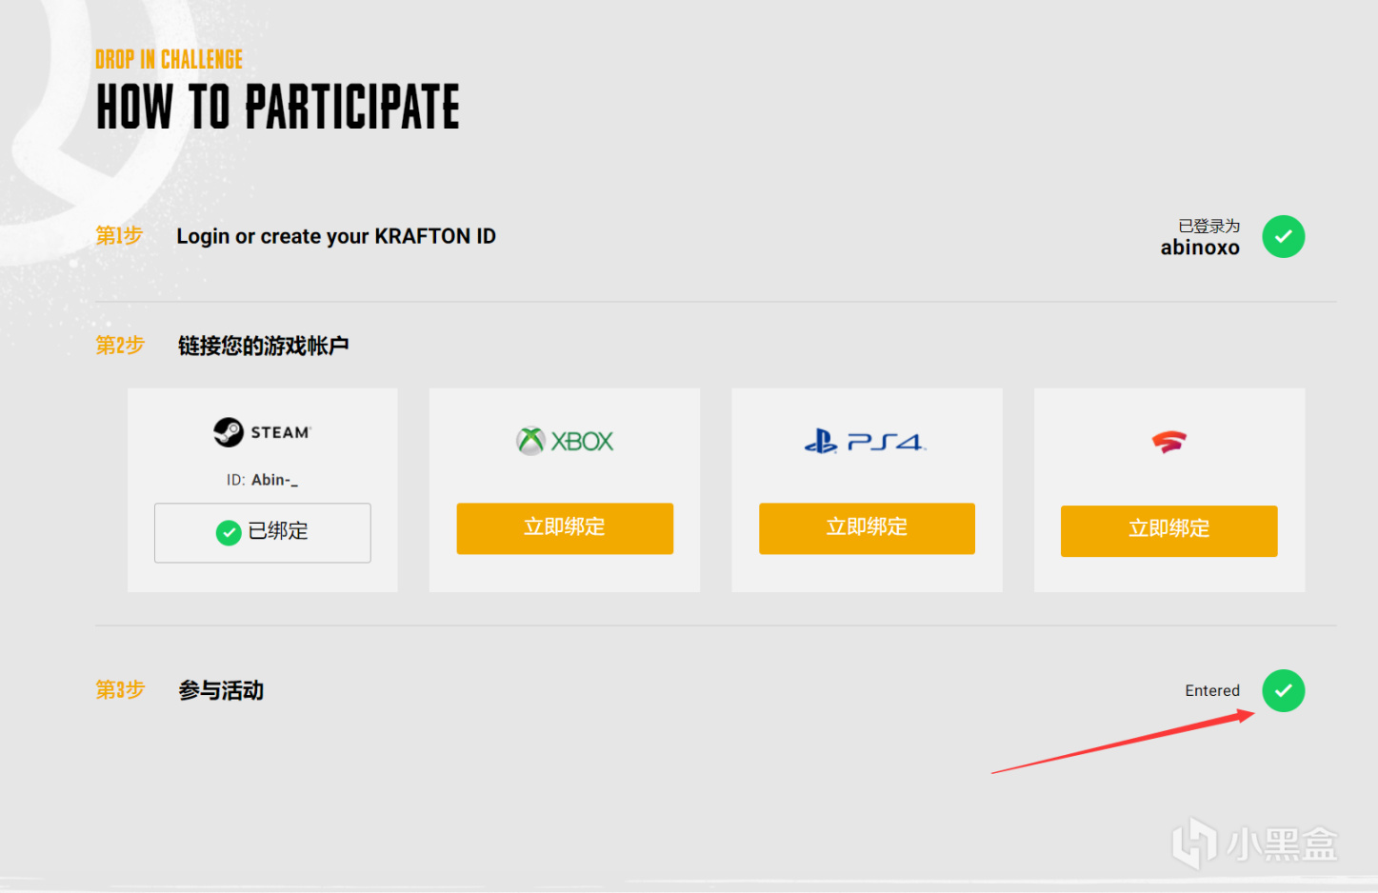Click the 参与活动 step title

[221, 690]
